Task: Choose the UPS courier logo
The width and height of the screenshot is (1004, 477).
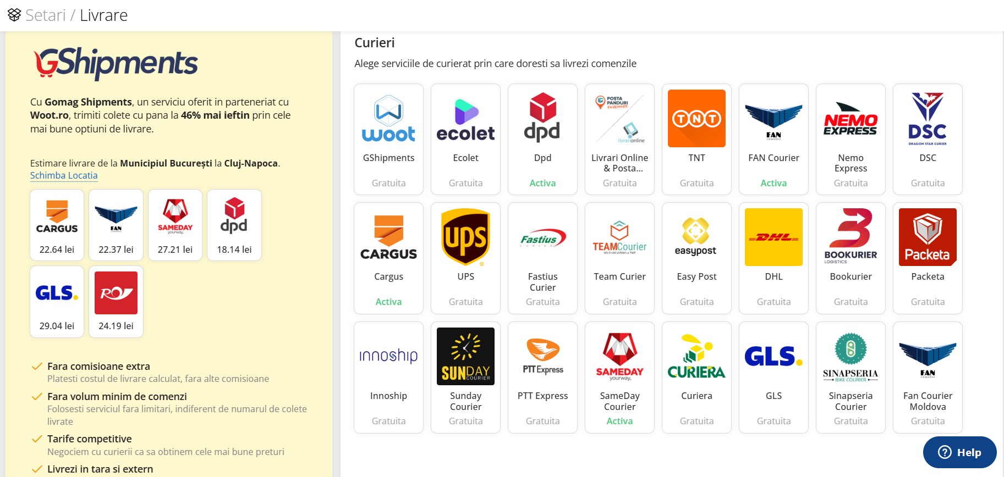Action: tap(465, 237)
